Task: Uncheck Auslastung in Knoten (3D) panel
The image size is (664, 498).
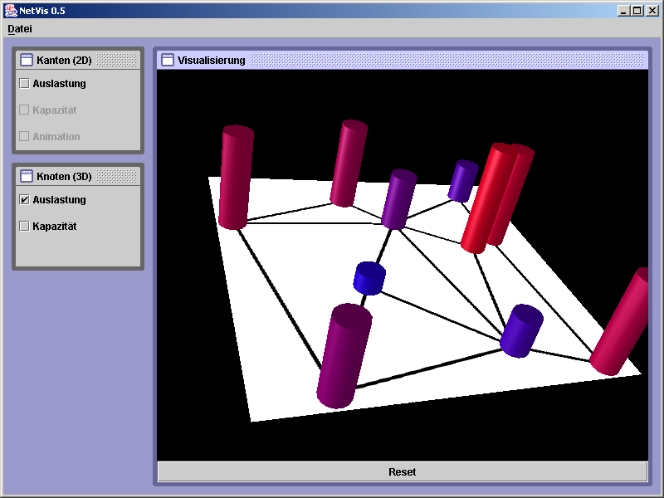Action: [x=25, y=199]
